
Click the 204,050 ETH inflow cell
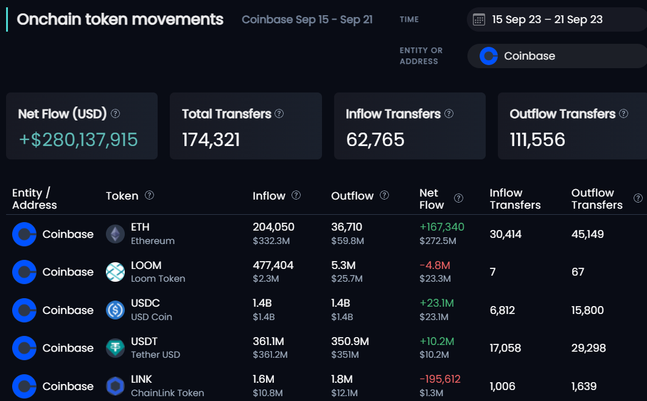tap(273, 227)
